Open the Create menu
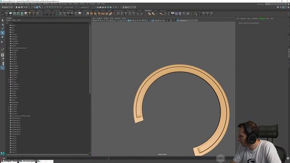Image resolution: width=290 pixels, height=163 pixels. (10, 4)
